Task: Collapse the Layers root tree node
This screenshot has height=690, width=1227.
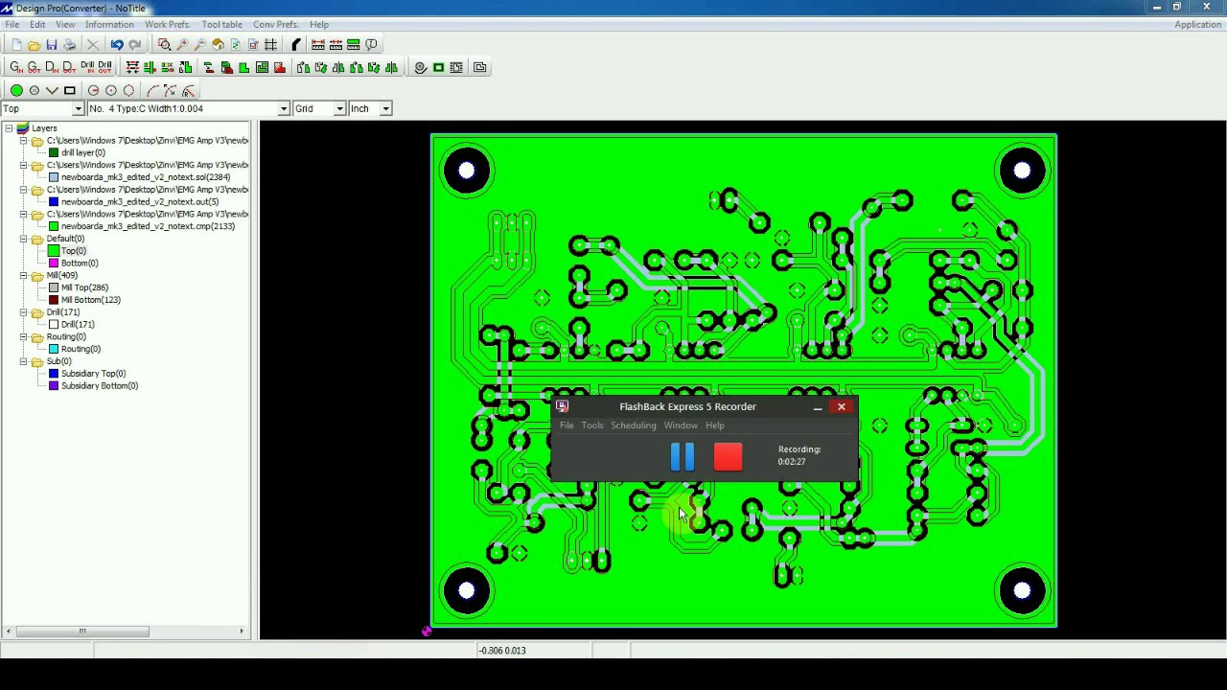Action: pos(9,128)
